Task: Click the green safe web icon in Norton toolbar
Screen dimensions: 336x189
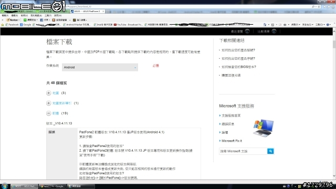Action: 25,20
